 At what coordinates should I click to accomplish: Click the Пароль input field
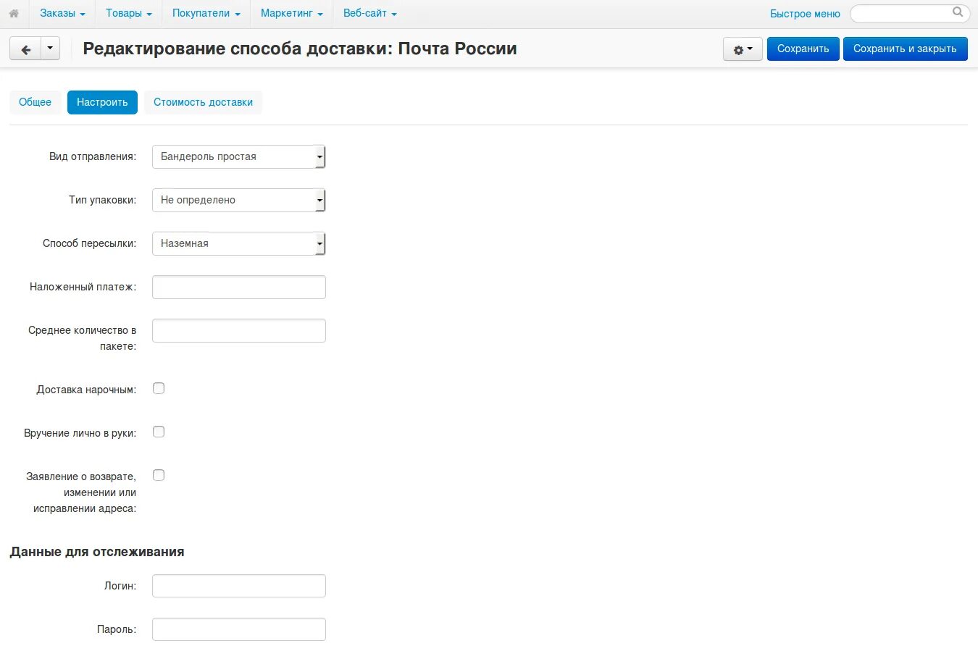point(239,629)
